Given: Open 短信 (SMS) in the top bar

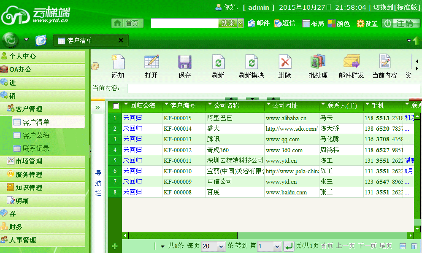Looking at the screenshot, I should [285, 23].
